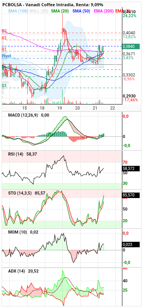Click the current price tag 0,3840
This screenshot has width=143, height=308.
131,46
